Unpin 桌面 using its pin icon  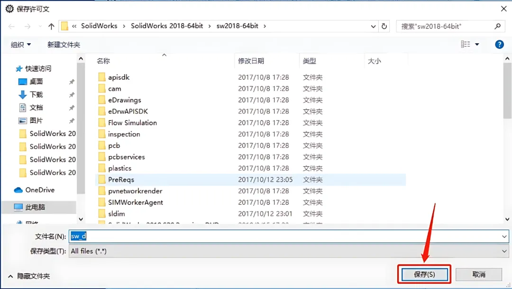tap(72, 82)
